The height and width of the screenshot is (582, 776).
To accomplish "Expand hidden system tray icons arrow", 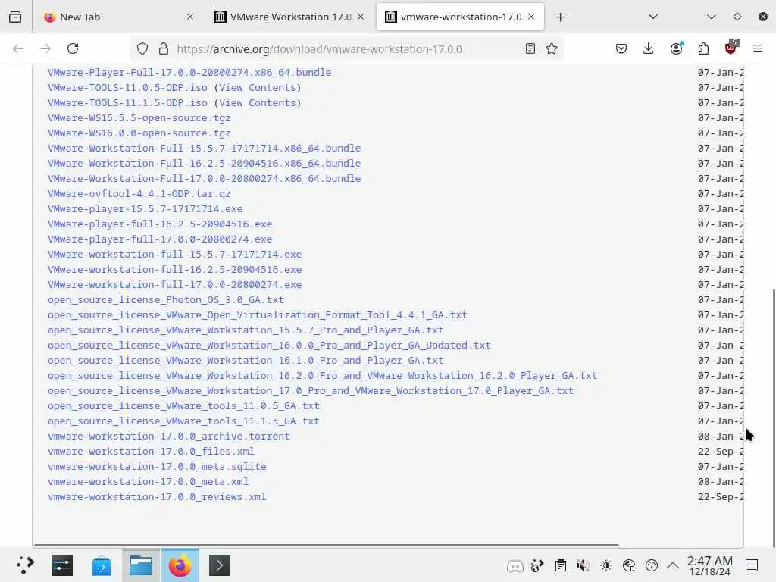I will tap(673, 565).
